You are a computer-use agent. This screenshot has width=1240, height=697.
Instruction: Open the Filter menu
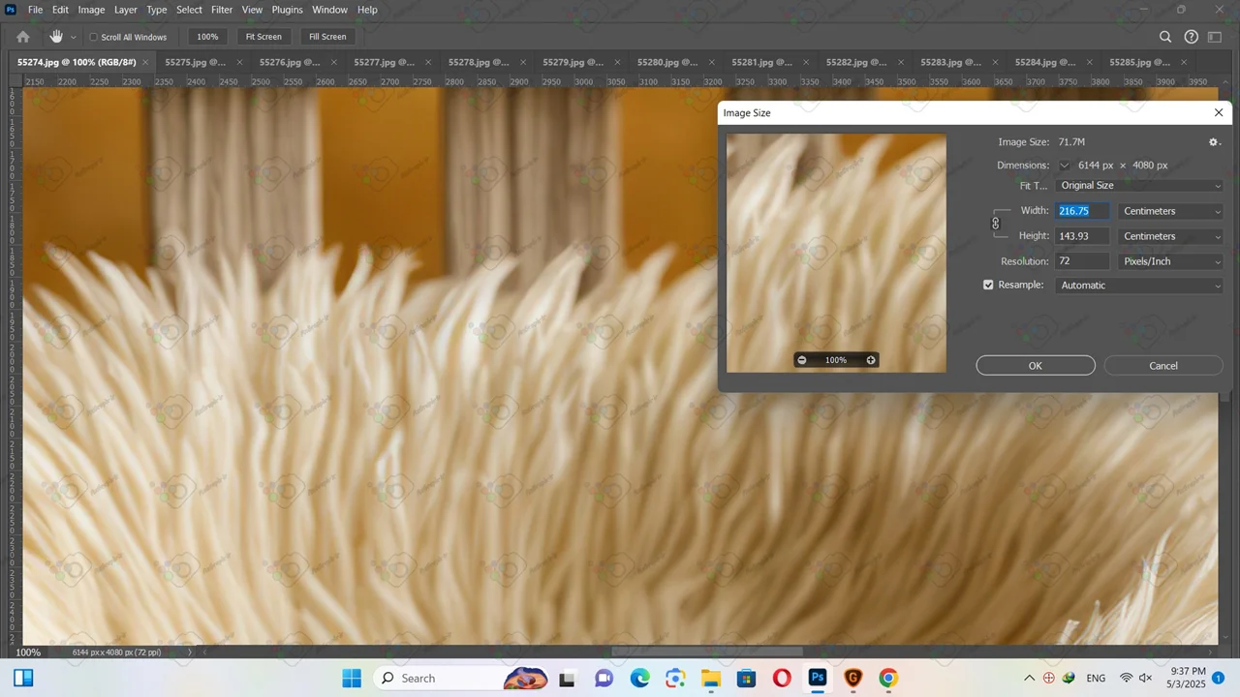[x=222, y=10]
